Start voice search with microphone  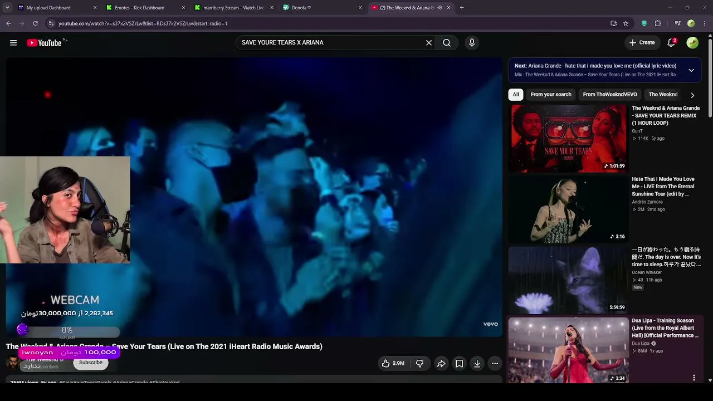pyautogui.click(x=472, y=43)
